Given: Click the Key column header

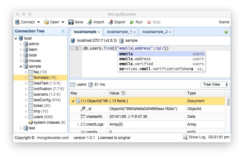Looking at the screenshot, I should coord(89,93).
